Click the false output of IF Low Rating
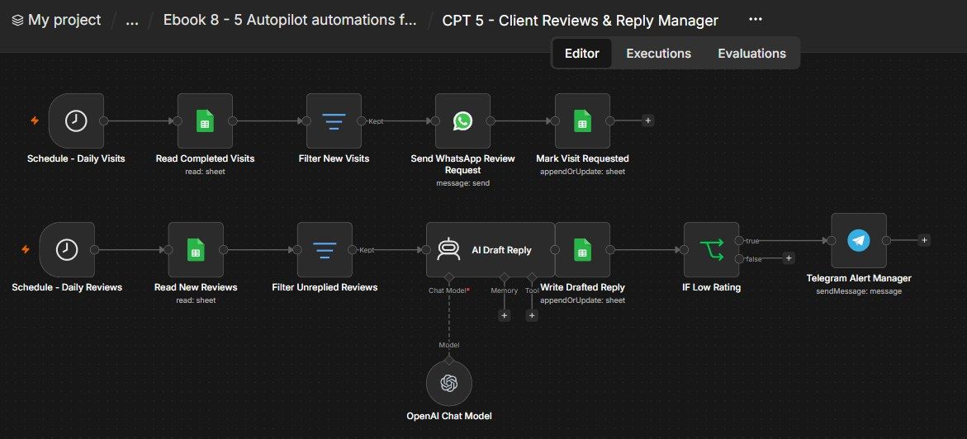The image size is (967, 439). 739,259
